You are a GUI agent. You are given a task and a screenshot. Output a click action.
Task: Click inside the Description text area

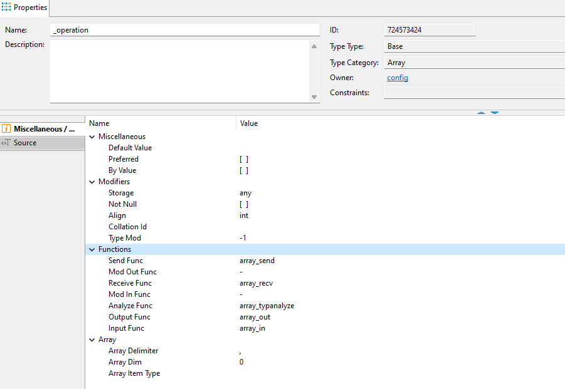click(x=179, y=71)
